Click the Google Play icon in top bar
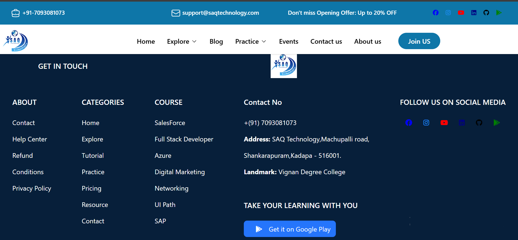 pos(499,13)
